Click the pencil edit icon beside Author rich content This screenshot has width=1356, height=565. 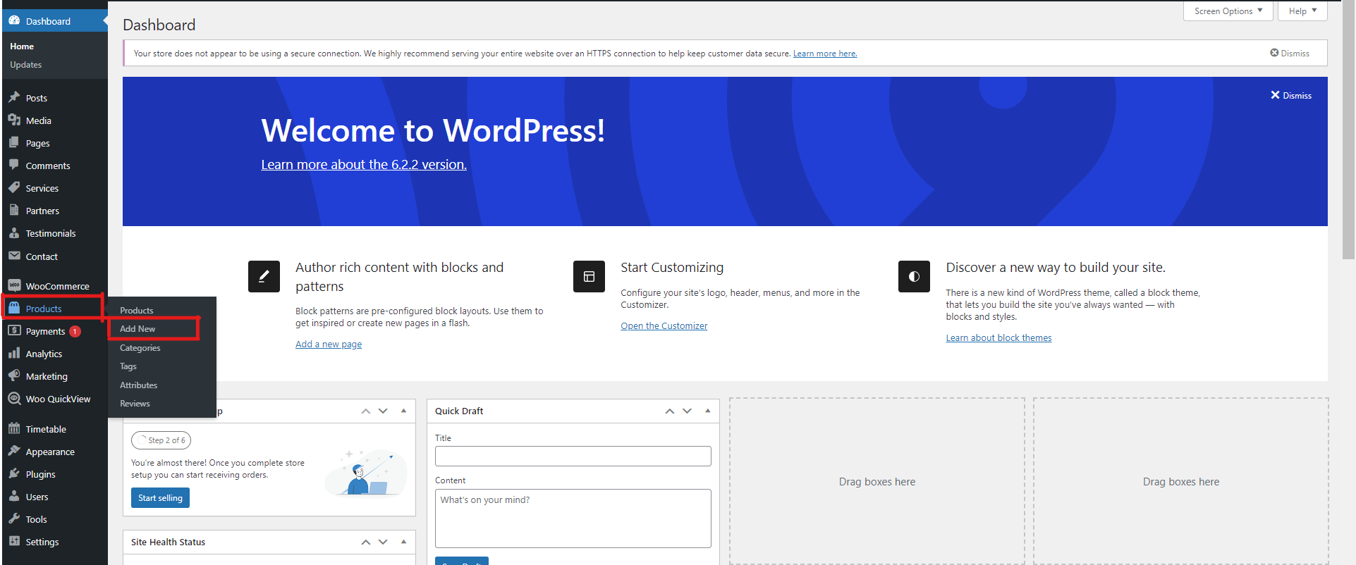tap(264, 276)
